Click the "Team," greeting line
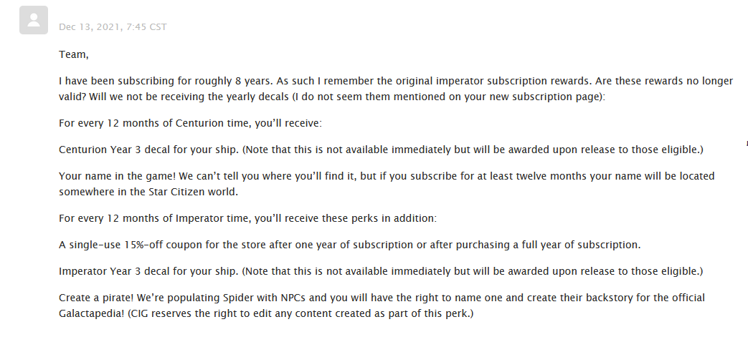 [74, 54]
